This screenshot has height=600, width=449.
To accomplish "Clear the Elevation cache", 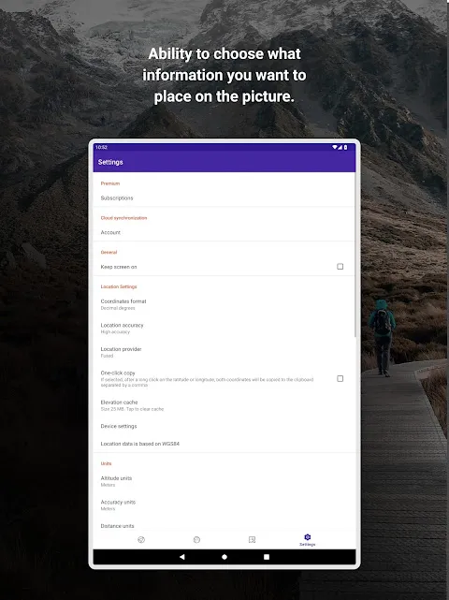I will pyautogui.click(x=224, y=405).
